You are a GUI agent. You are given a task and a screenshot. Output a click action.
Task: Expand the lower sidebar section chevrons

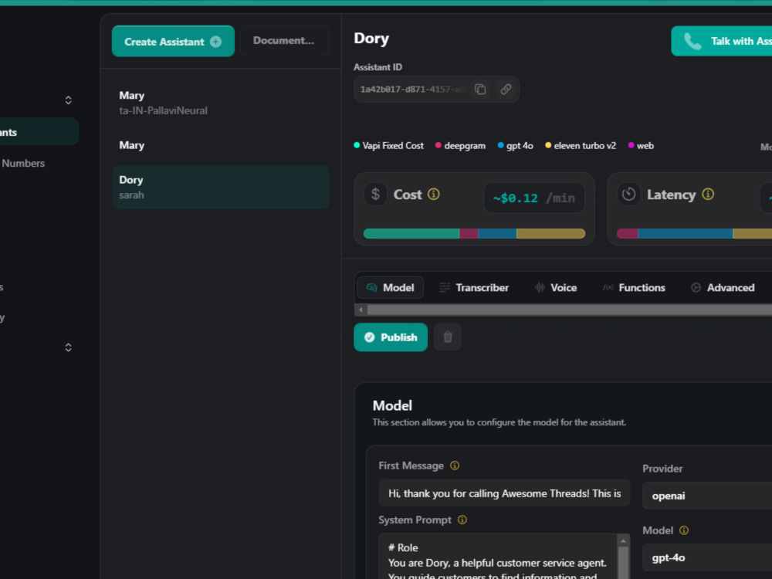pyautogui.click(x=69, y=347)
